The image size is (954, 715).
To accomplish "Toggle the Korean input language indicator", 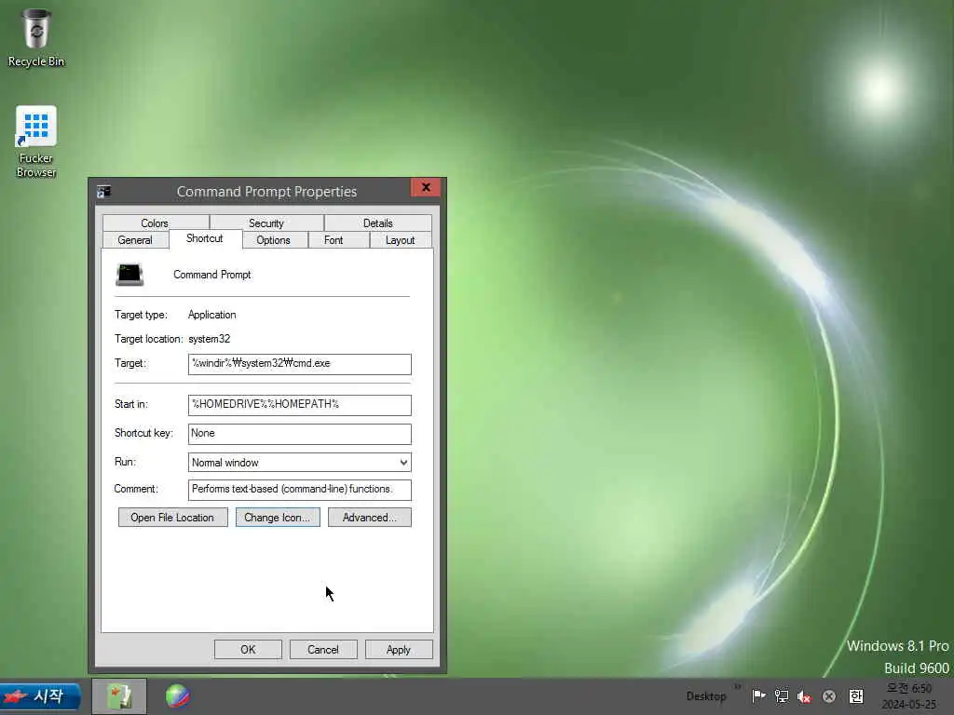I will [x=856, y=696].
